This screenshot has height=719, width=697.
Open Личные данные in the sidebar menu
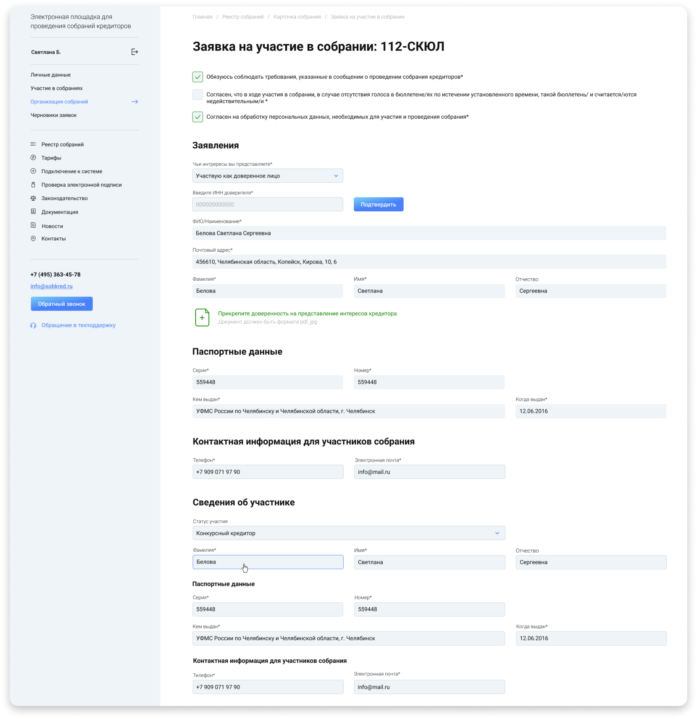51,75
